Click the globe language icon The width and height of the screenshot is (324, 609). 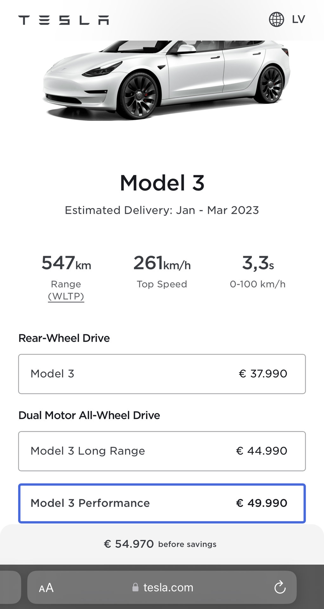pyautogui.click(x=276, y=20)
